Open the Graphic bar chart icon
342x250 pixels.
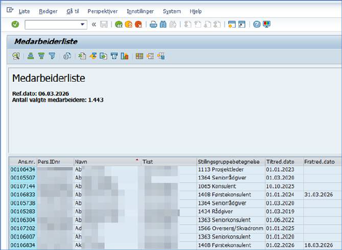pyautogui.click(x=125, y=56)
